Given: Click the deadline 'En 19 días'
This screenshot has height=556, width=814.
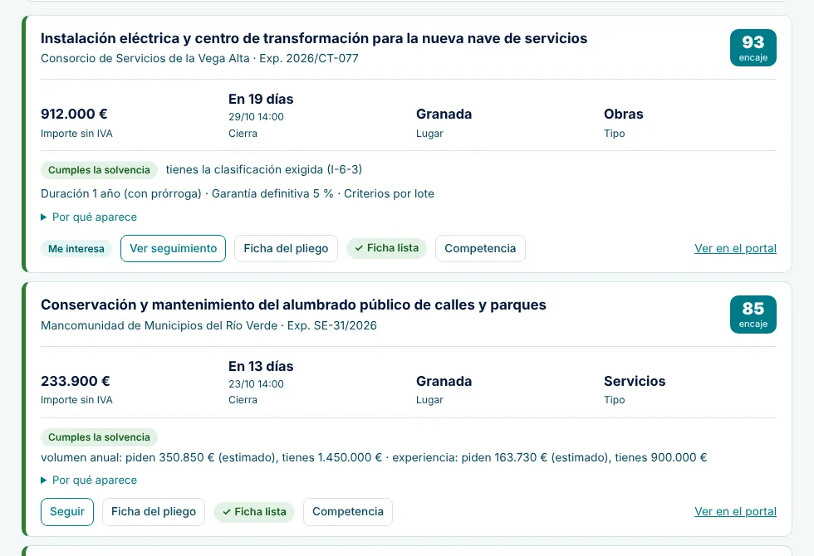Looking at the screenshot, I should (x=261, y=99).
